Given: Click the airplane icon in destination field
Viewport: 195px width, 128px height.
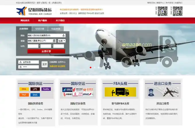Looking at the screenshot, I should click(x=64, y=36).
